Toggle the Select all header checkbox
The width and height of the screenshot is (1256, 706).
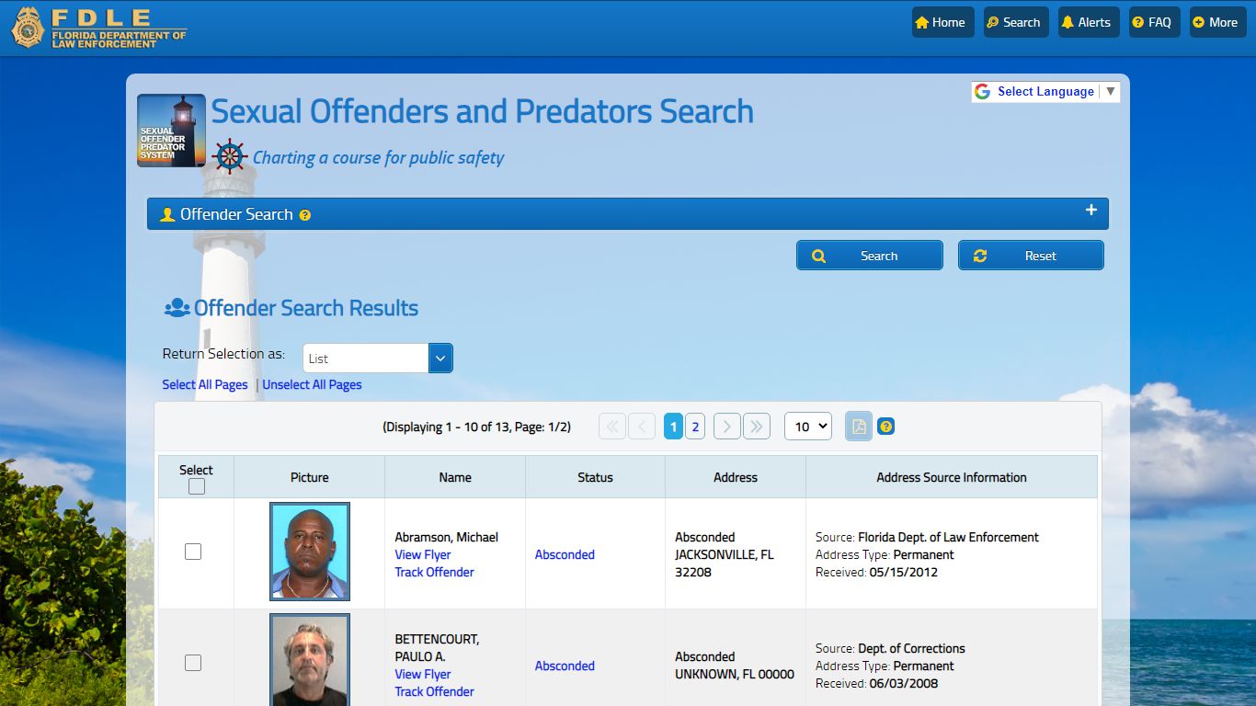196,486
